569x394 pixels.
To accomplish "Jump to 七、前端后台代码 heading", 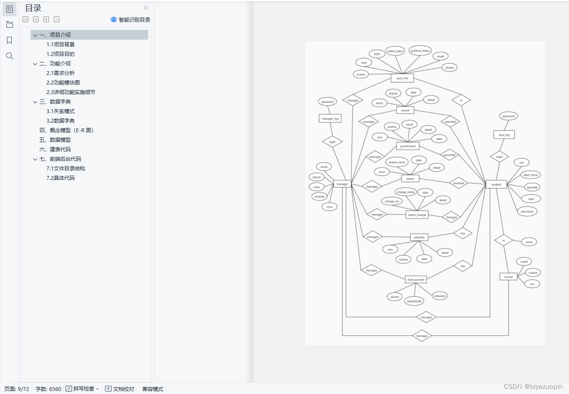I will pyautogui.click(x=60, y=159).
